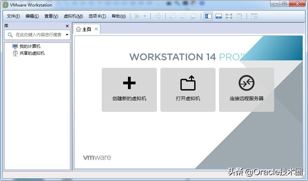This screenshot has width=308, height=181.
Task: Click the VMware Workstation title bar icon
Action: (x=6, y=5)
